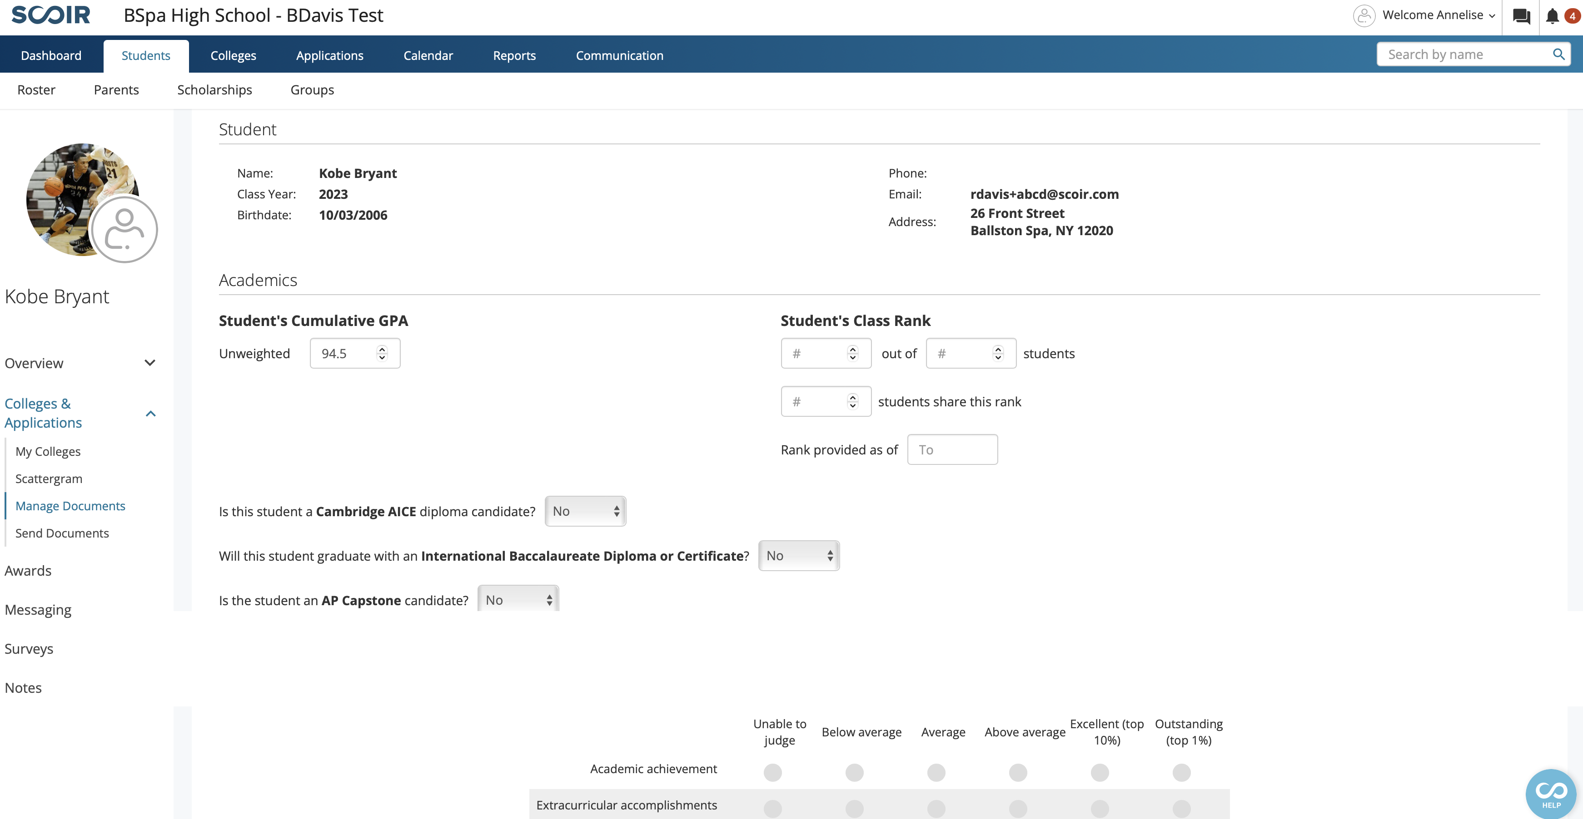Open My Colleges in sidebar
The image size is (1583, 819).
point(48,451)
